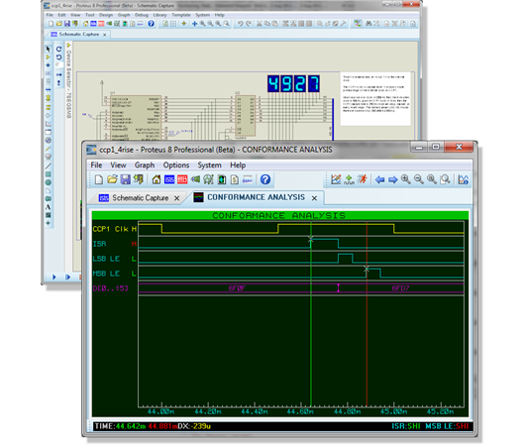Image resolution: width=526 pixels, height=446 pixels.
Task: Zoom out on graph magnifier minus
Action: pos(419,179)
